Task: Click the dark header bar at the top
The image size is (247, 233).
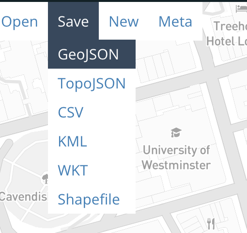Action: [x=123, y=1]
